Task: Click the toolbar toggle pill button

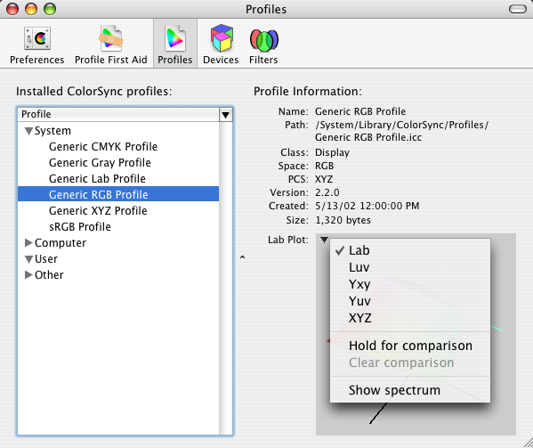Action: [517, 9]
